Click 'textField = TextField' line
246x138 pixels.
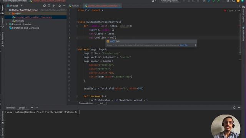(x=114, y=89)
